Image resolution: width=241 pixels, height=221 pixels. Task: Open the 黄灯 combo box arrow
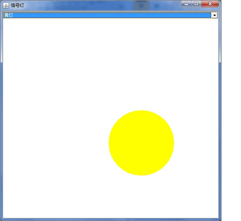(x=214, y=15)
